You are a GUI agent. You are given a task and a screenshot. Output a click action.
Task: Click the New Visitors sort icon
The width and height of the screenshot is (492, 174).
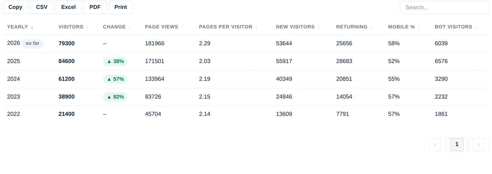319,27
